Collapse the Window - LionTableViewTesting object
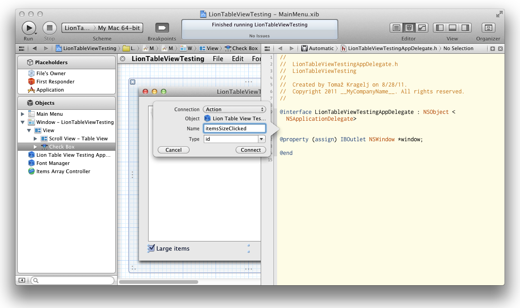This screenshot has height=308, width=520. [x=22, y=123]
